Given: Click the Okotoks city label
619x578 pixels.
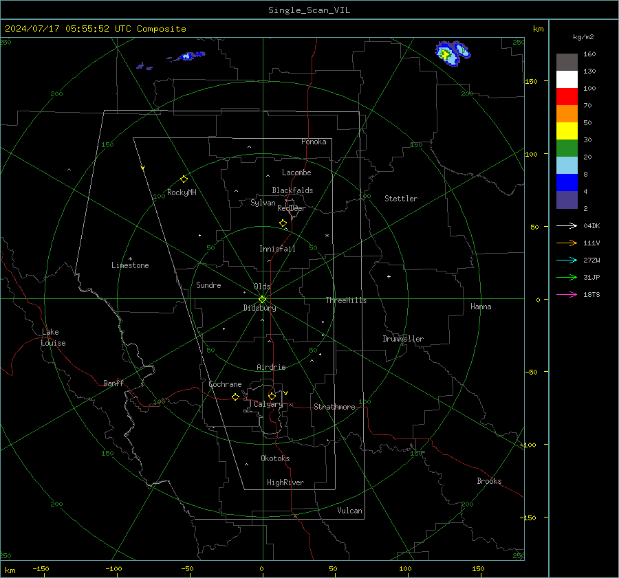Looking at the screenshot, I should tap(275, 458).
